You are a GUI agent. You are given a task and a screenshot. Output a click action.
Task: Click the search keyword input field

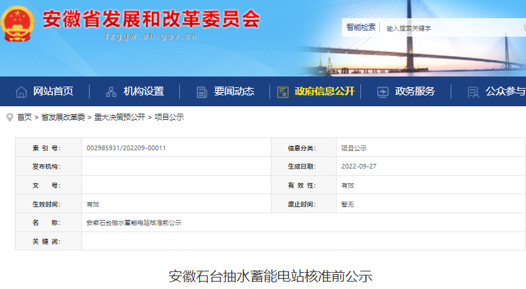[x=453, y=28]
